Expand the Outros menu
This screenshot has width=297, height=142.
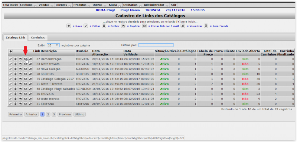[100, 5]
